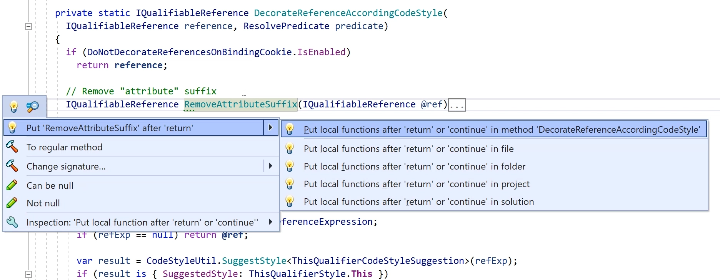The height and width of the screenshot is (280, 720).
Task: Click SuggestStyle method call
Action: point(254,261)
